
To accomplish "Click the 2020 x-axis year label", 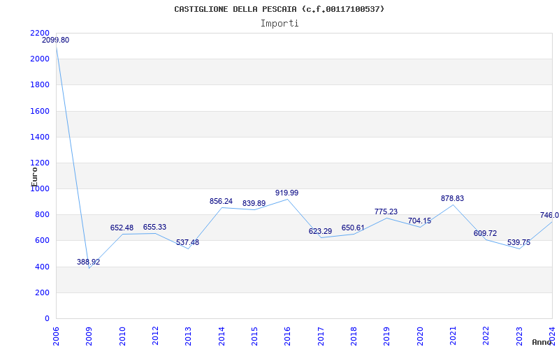I will 420,336.
